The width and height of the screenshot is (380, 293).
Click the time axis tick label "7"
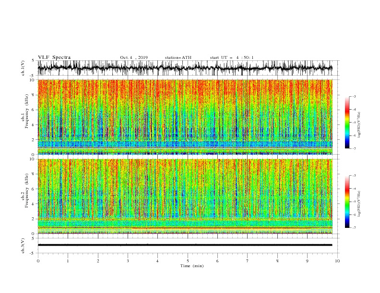pyautogui.click(x=248, y=261)
